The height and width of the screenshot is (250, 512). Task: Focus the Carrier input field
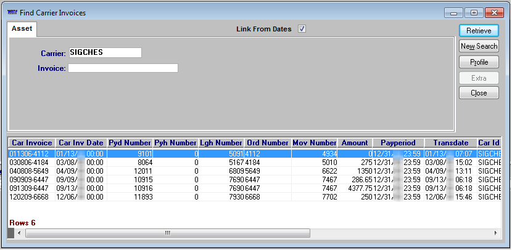click(x=105, y=53)
